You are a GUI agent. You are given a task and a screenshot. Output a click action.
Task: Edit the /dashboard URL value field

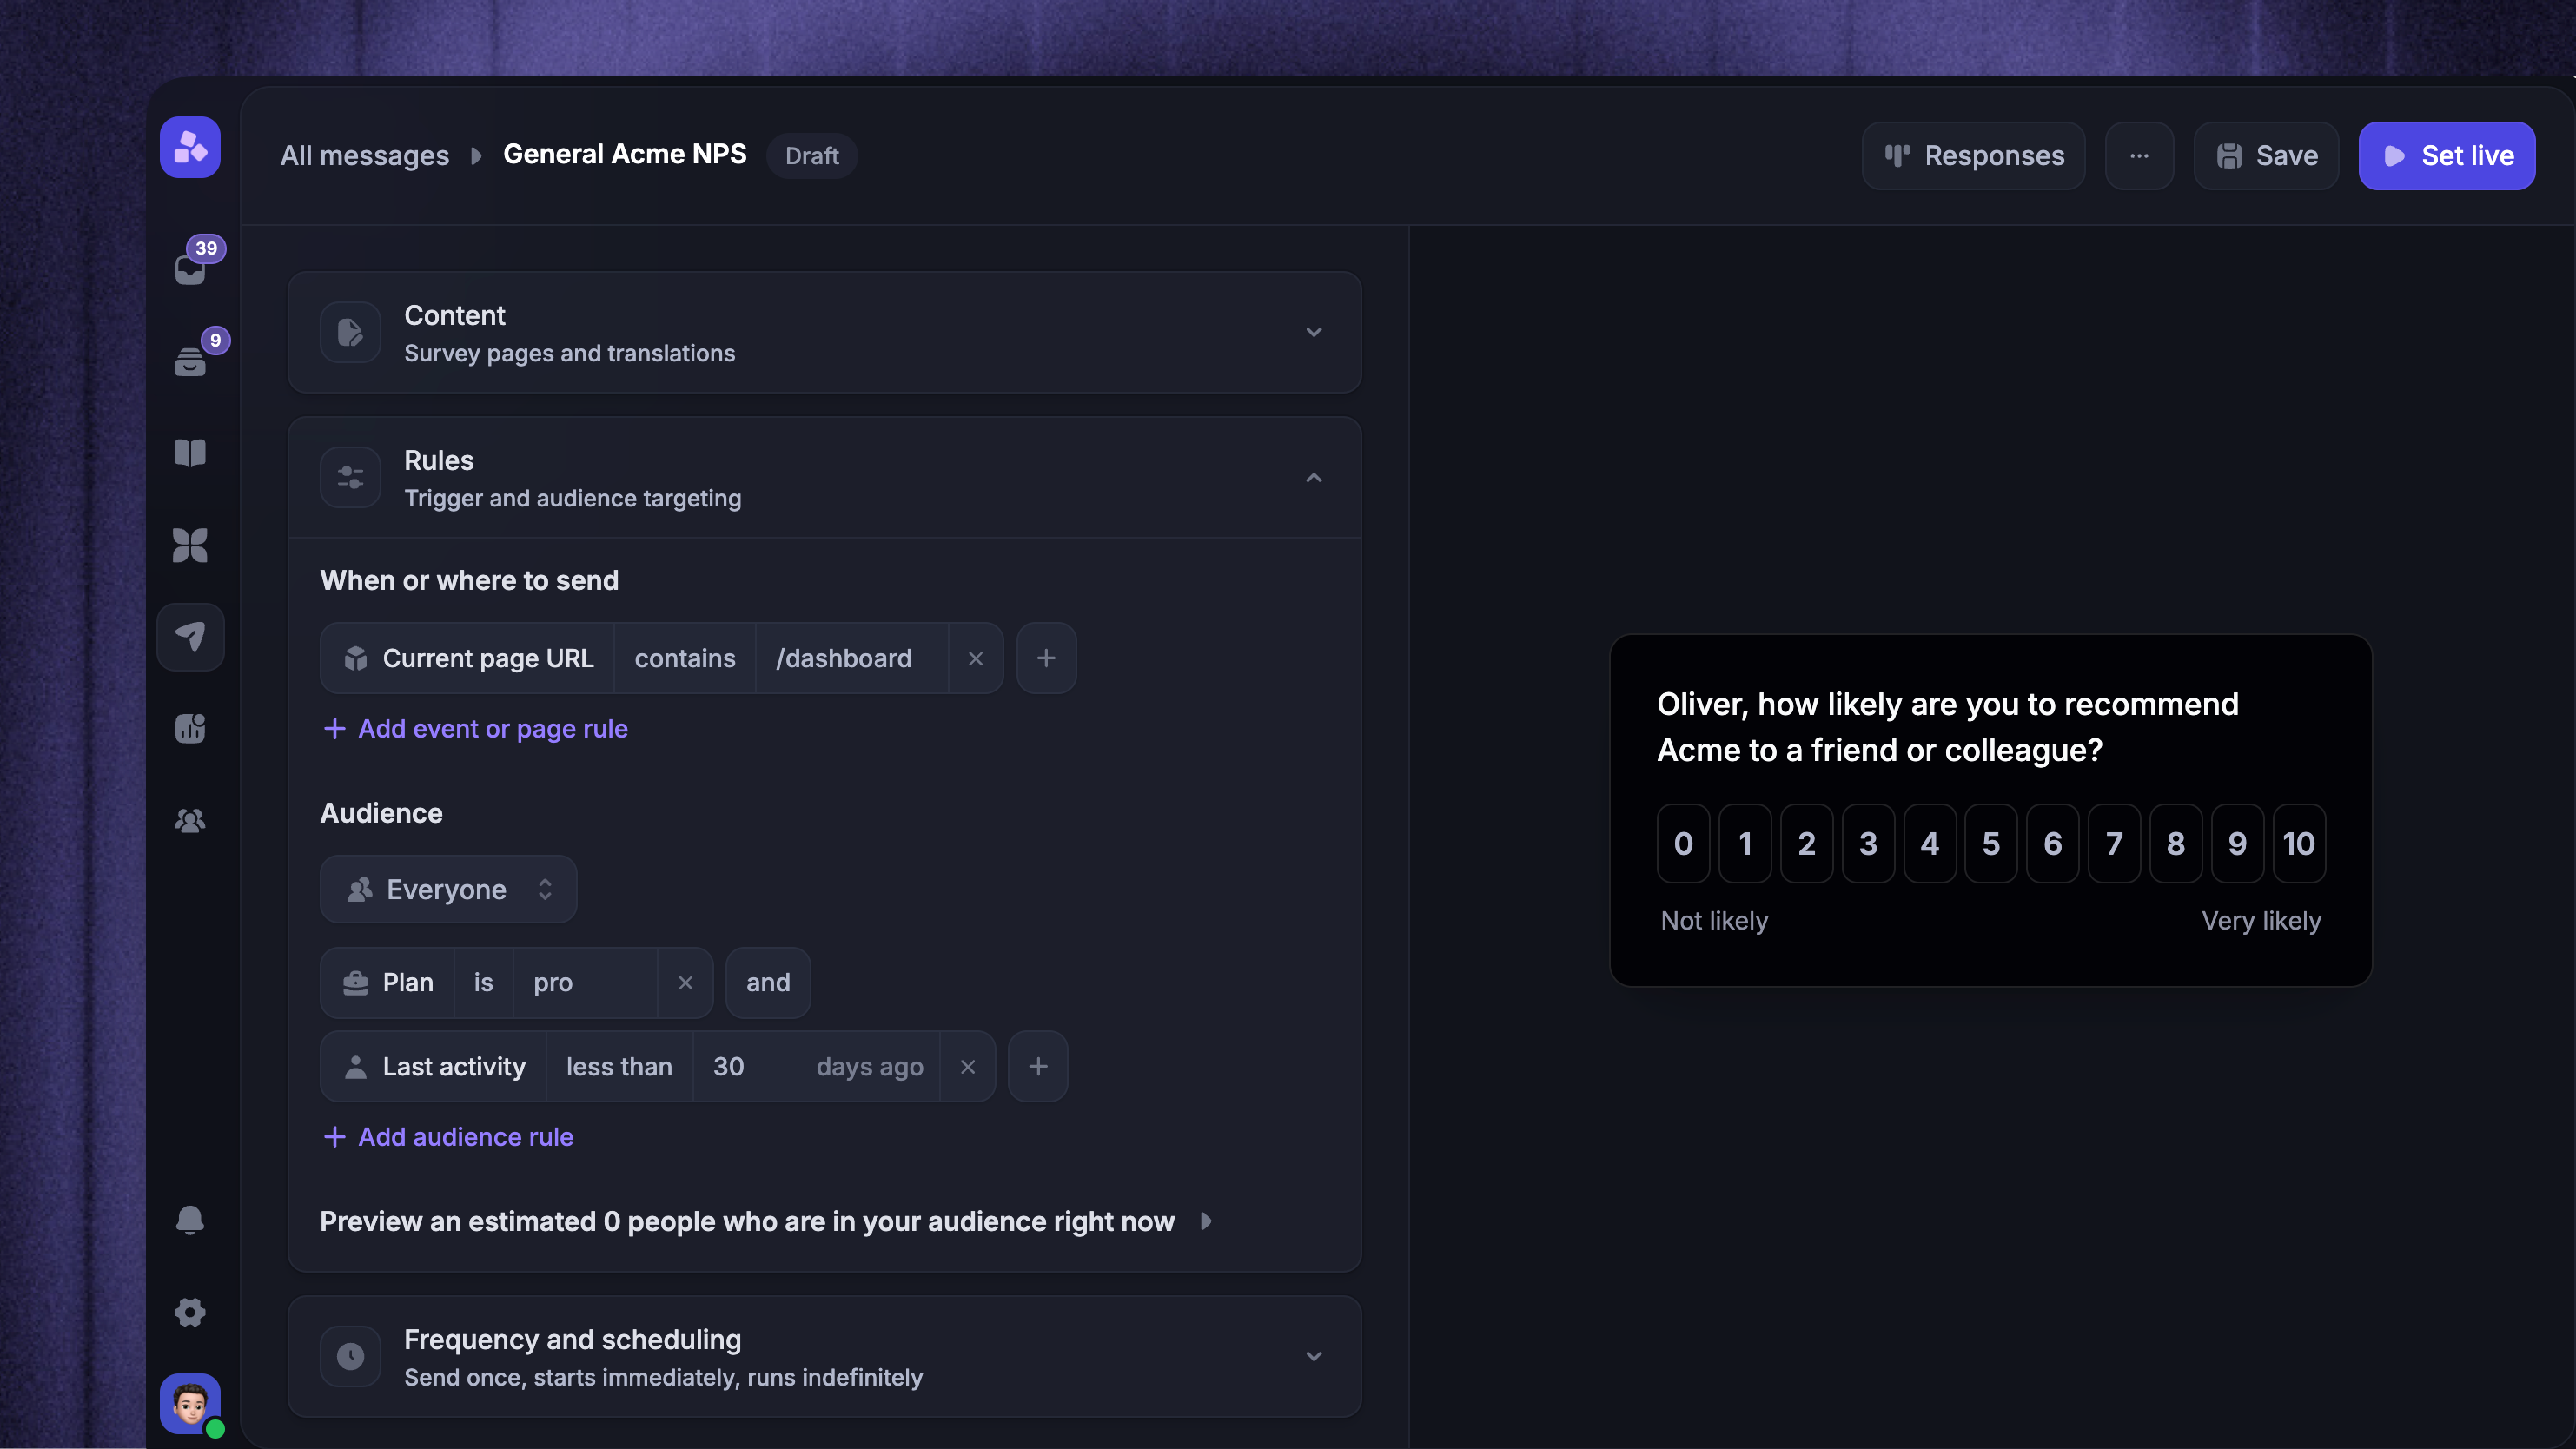[x=852, y=658]
